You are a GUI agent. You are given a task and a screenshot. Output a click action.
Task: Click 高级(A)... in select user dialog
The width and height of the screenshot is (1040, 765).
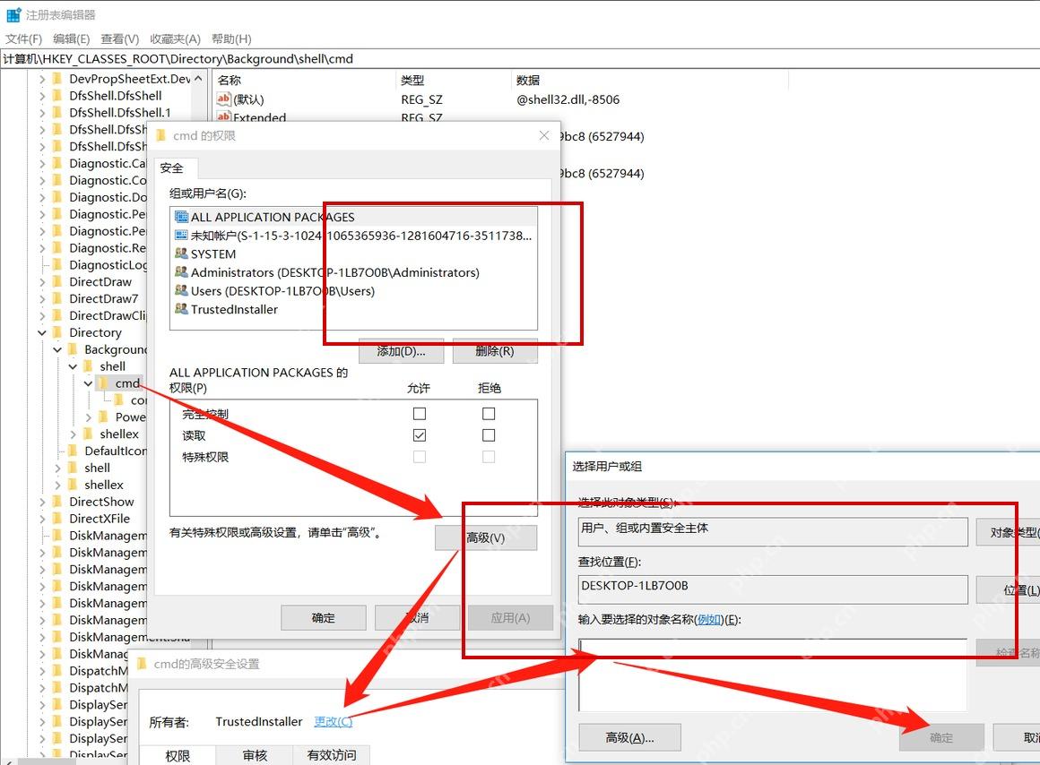(630, 737)
